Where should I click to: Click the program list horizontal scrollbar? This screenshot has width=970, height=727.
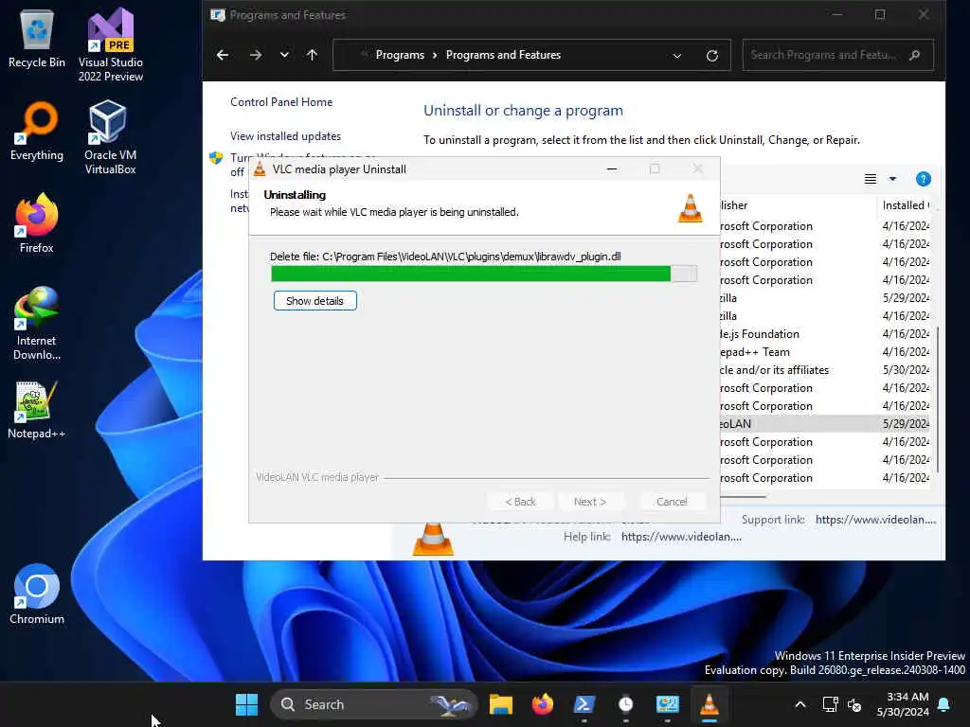pos(743,496)
